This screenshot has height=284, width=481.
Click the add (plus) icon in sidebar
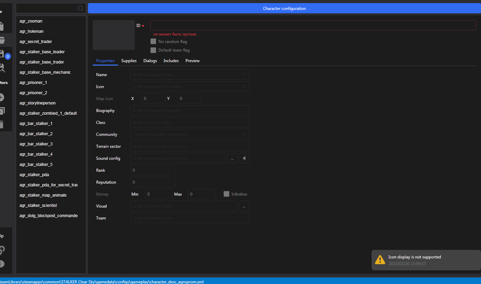(2, 97)
